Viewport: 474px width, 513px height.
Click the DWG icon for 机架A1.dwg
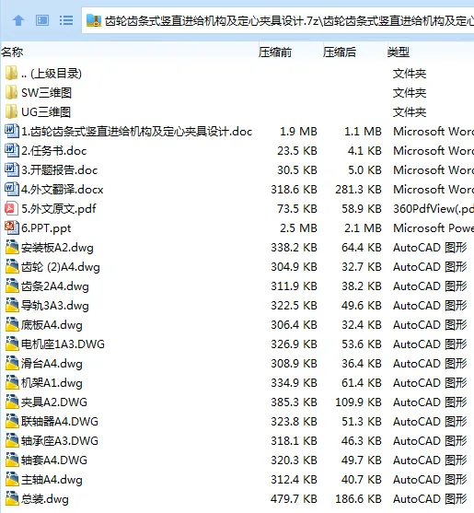(x=12, y=382)
